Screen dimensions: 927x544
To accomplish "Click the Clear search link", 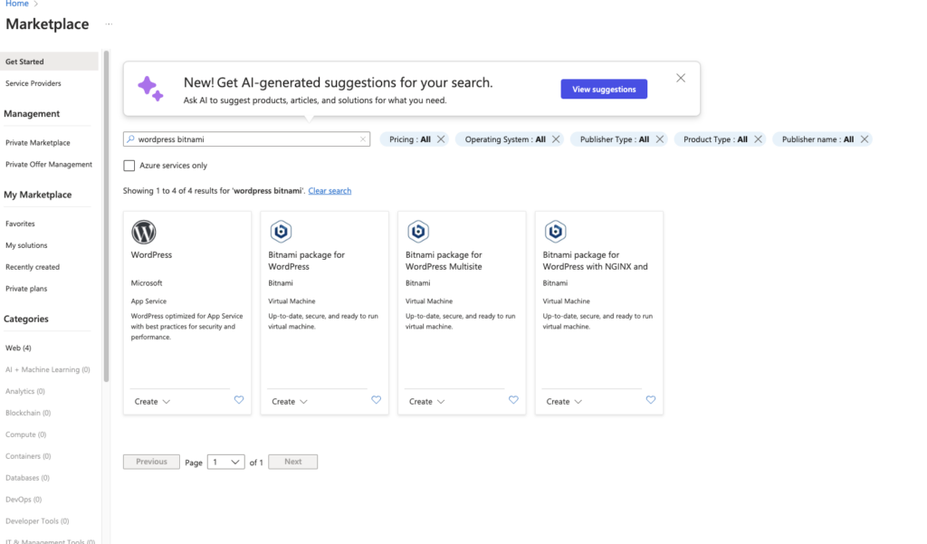I will tap(330, 190).
